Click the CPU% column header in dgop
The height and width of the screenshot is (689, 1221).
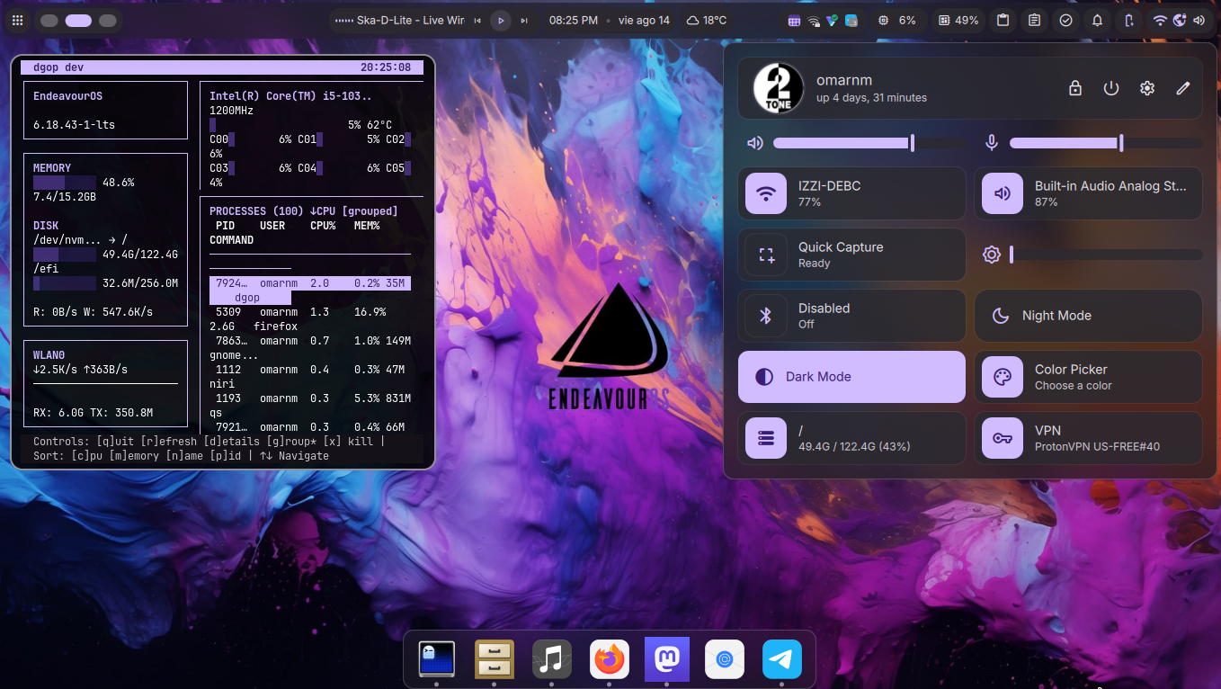click(x=323, y=225)
